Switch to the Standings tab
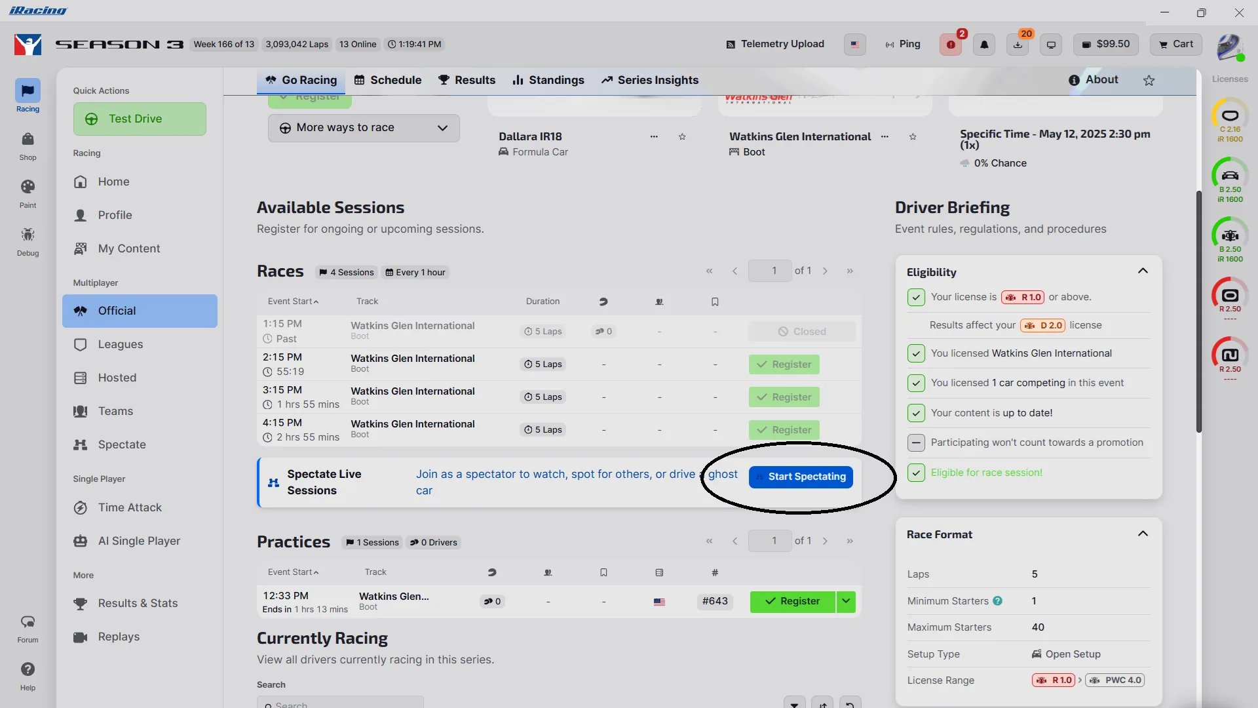Image resolution: width=1258 pixels, height=708 pixels. click(548, 80)
